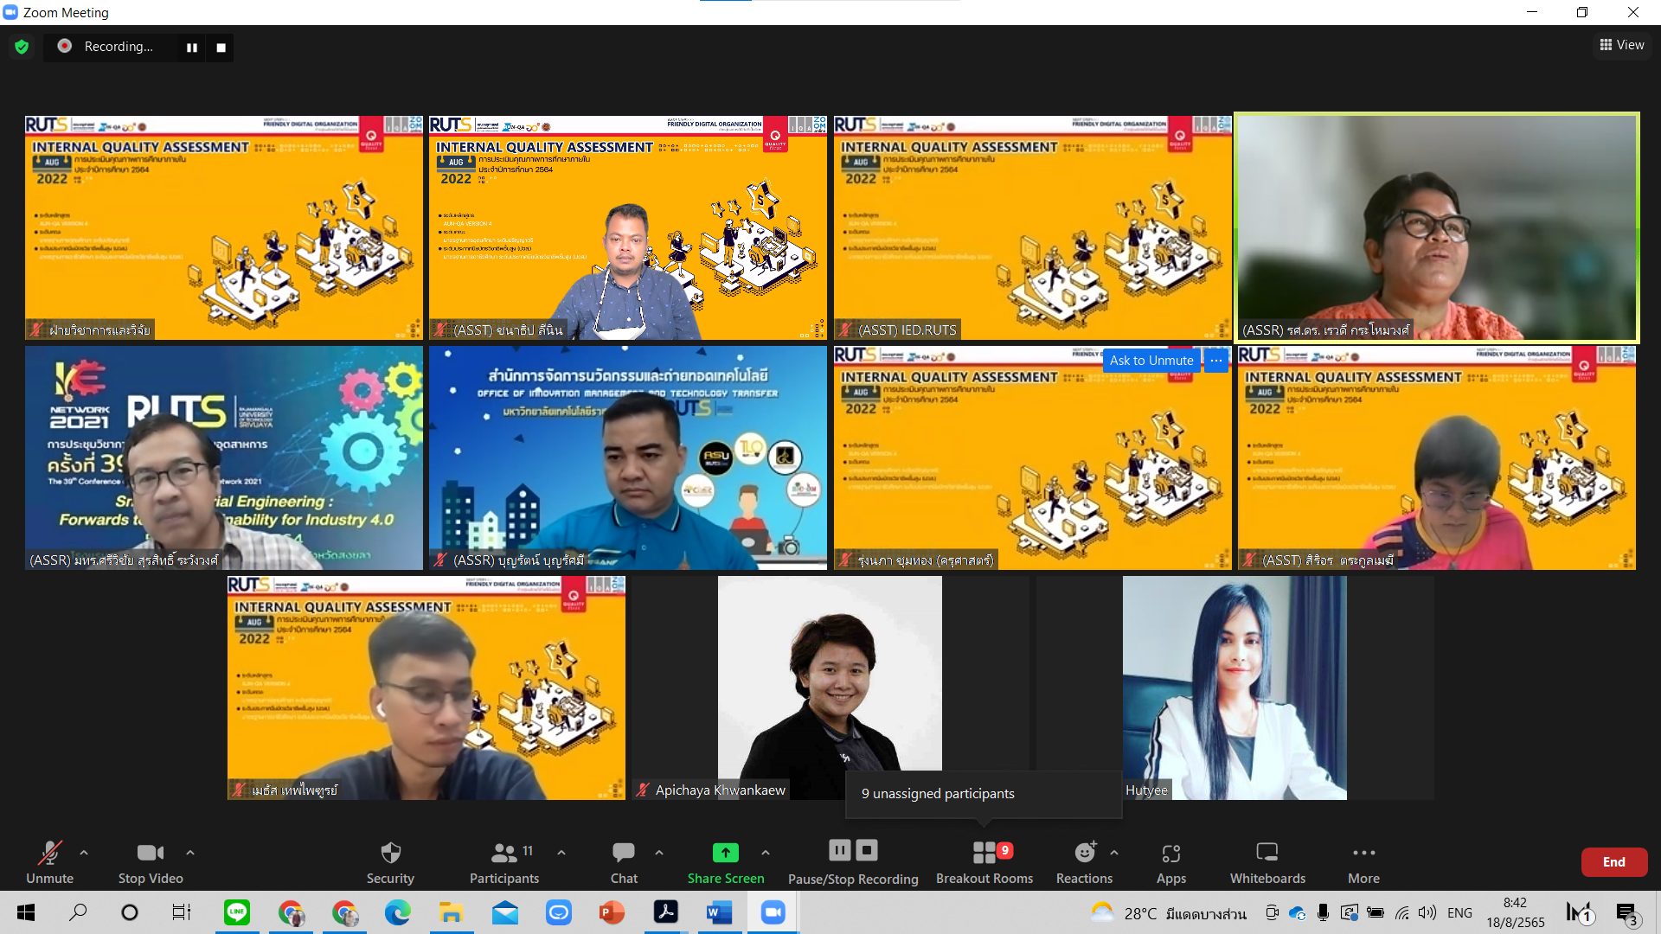Image resolution: width=1661 pixels, height=934 pixels.
Task: Select Hutyee's video tile
Action: coord(1235,688)
